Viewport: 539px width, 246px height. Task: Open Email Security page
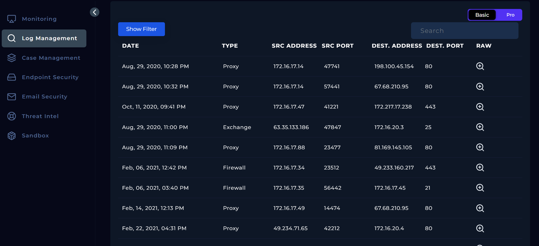[44, 96]
